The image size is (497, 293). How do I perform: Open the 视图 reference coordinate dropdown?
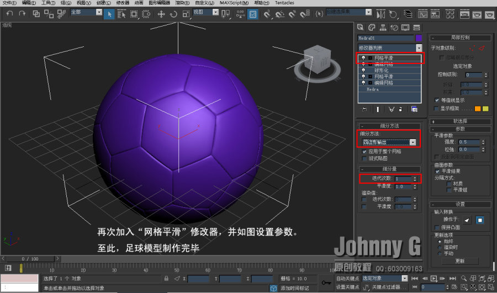215,12
